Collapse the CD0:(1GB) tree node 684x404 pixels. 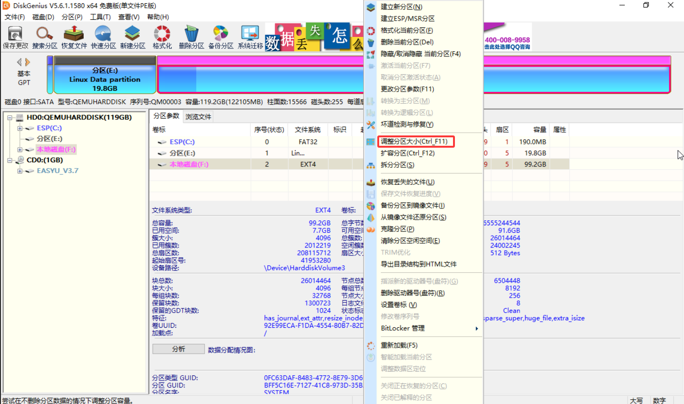tap(9, 160)
